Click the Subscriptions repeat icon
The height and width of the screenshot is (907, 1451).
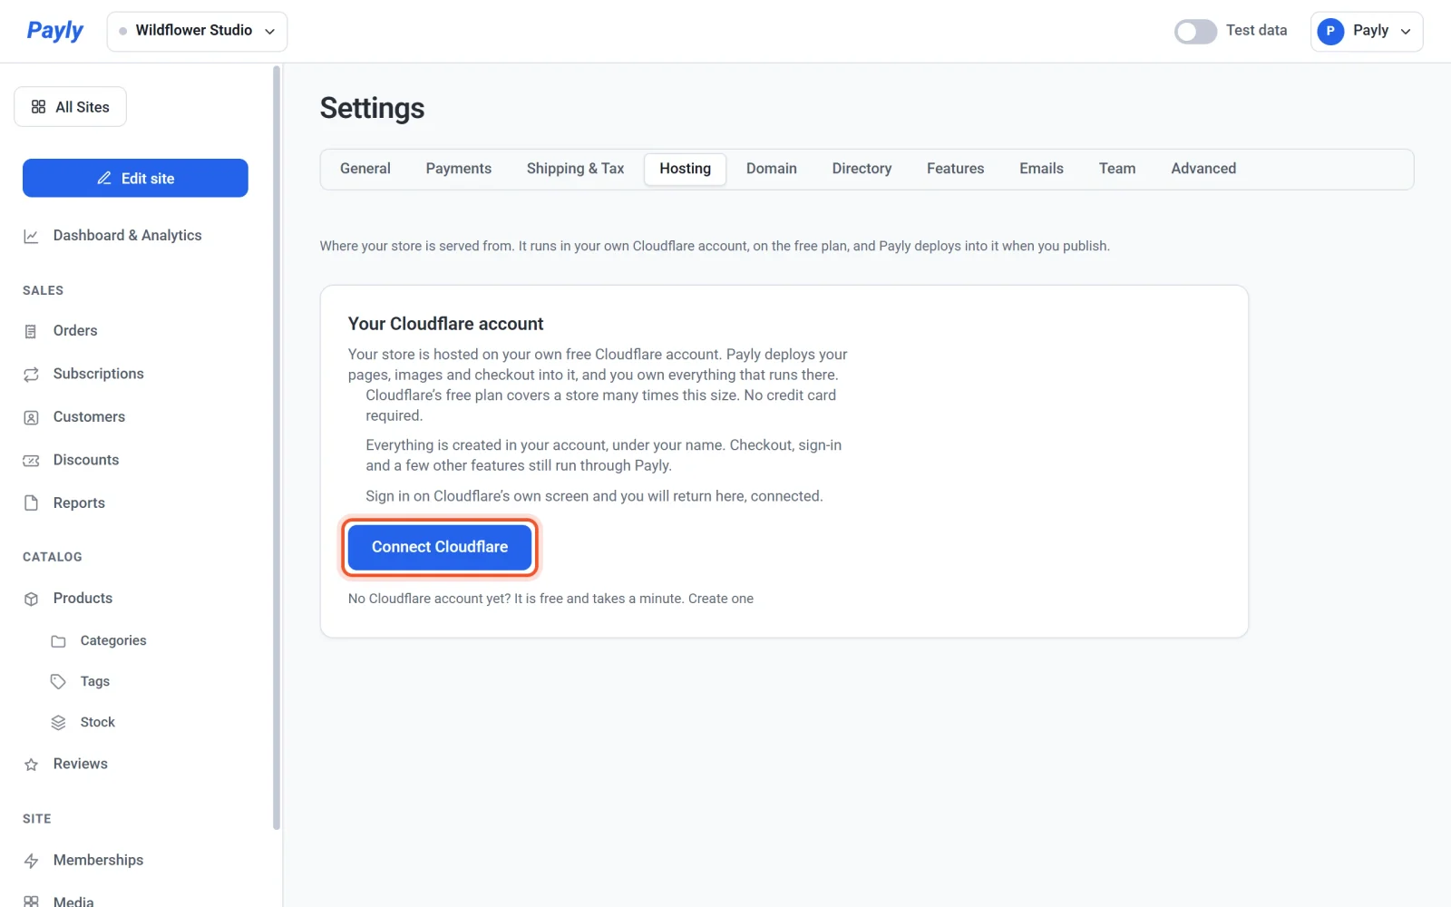pyautogui.click(x=31, y=374)
